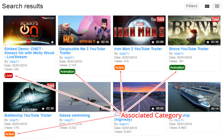
Task: Click 'Views: 8,483' text
Action: coord(123,132)
